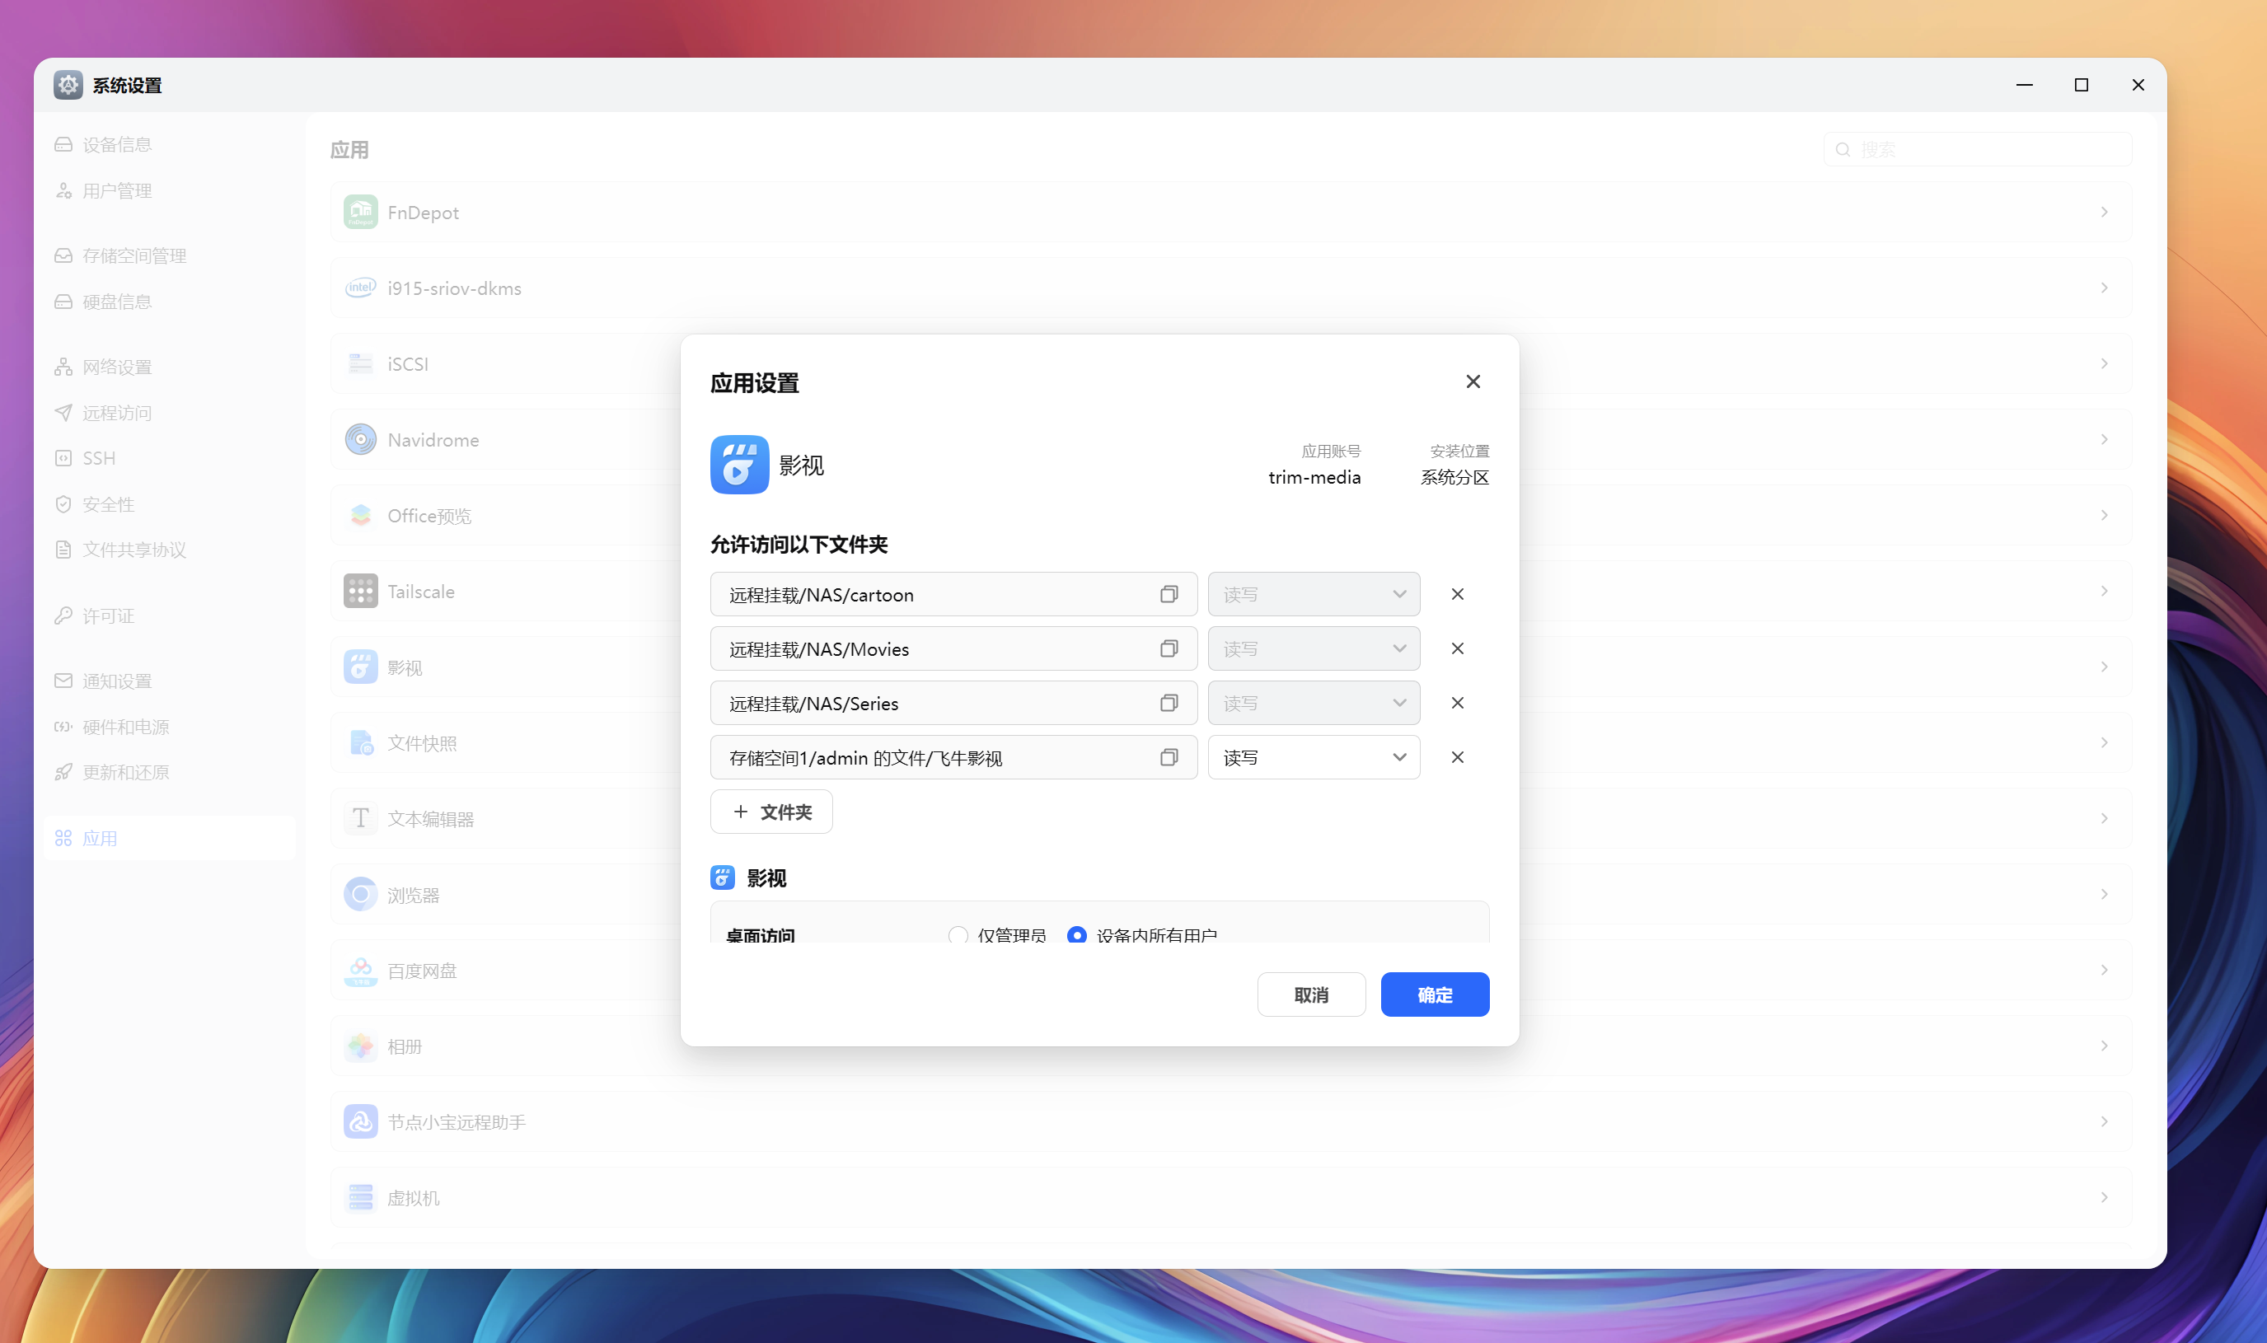Open 网络设置 in the sidebar
Screen dimensions: 2267x1343
pos(117,367)
